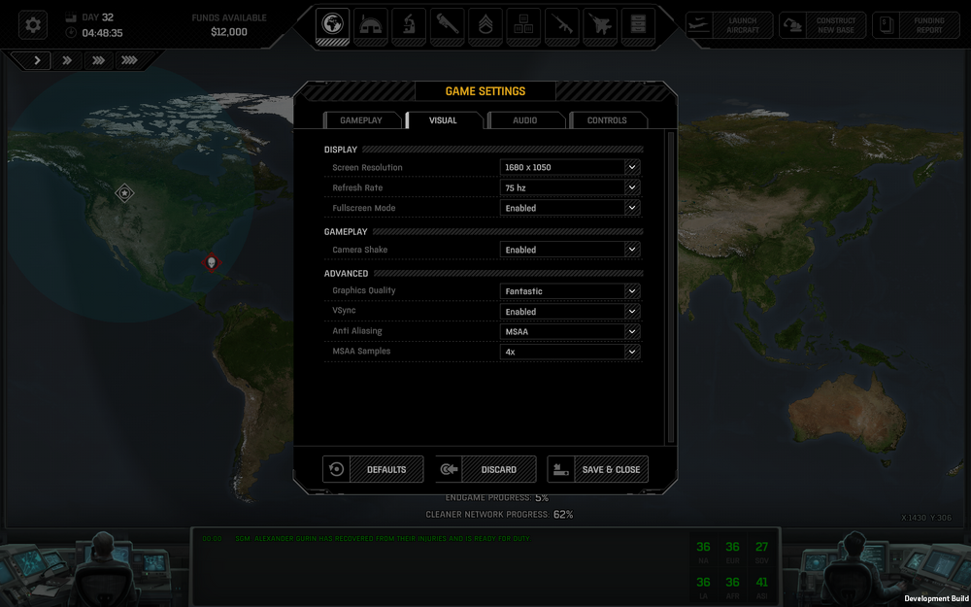This screenshot has height=607, width=971.
Task: Click the Game Settings title header
Action: click(x=485, y=91)
